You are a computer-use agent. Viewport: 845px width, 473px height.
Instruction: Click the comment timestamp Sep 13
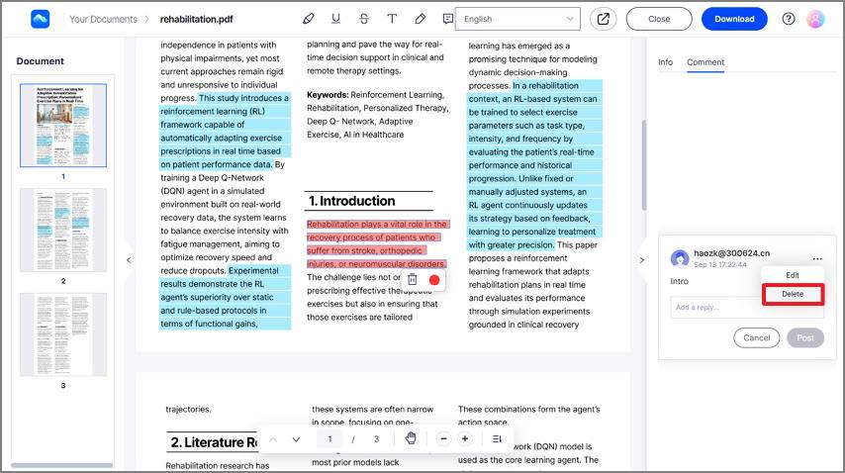click(x=720, y=264)
